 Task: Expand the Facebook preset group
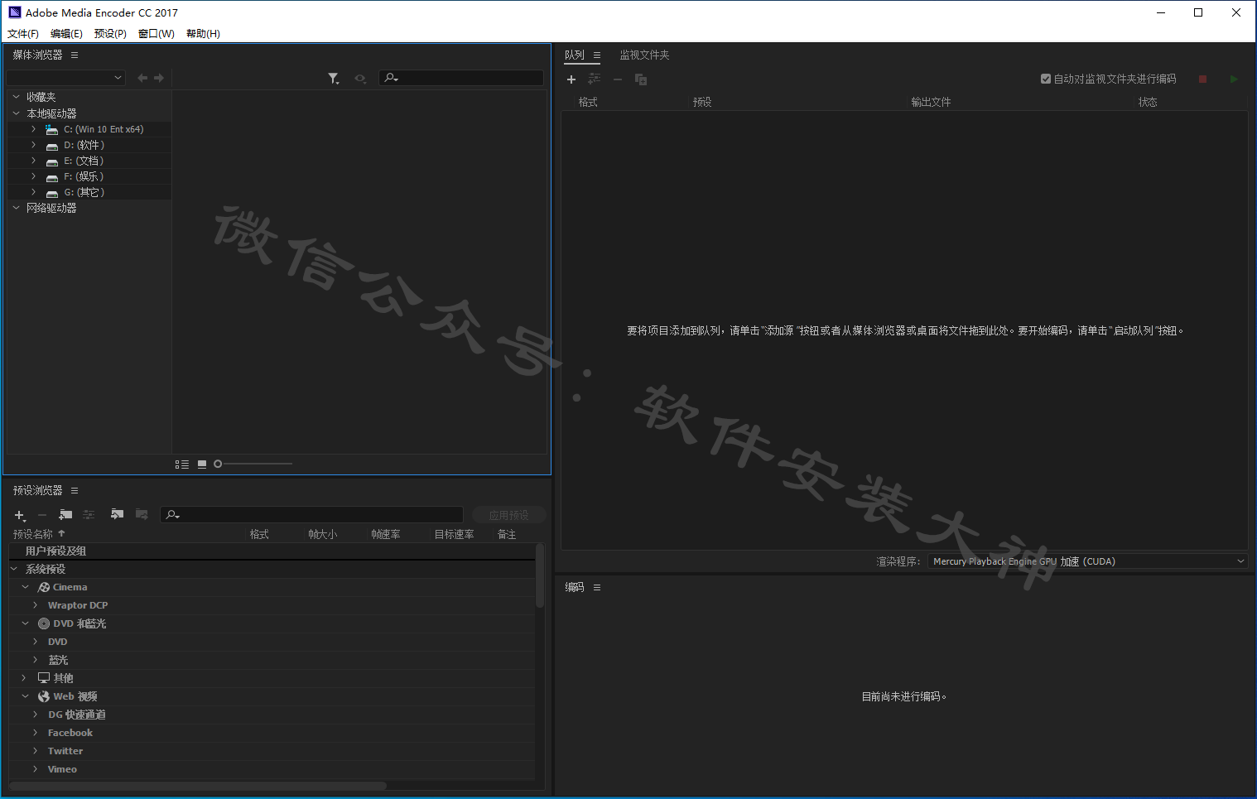coord(35,733)
